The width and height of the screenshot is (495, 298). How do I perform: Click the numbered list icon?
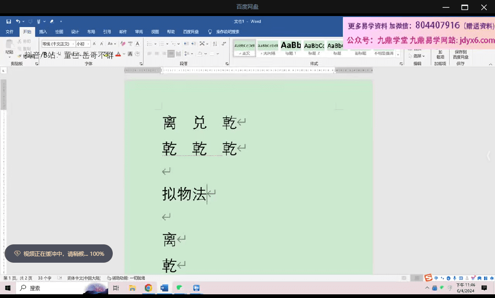[x=161, y=44]
